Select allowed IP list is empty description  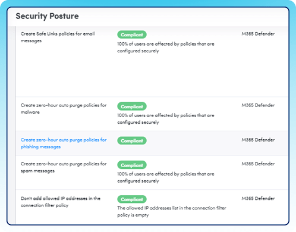click(x=172, y=212)
